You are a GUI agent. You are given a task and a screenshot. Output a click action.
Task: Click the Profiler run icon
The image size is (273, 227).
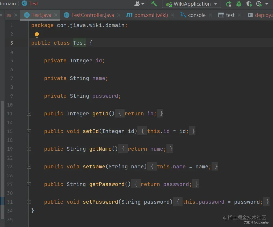[259, 4]
